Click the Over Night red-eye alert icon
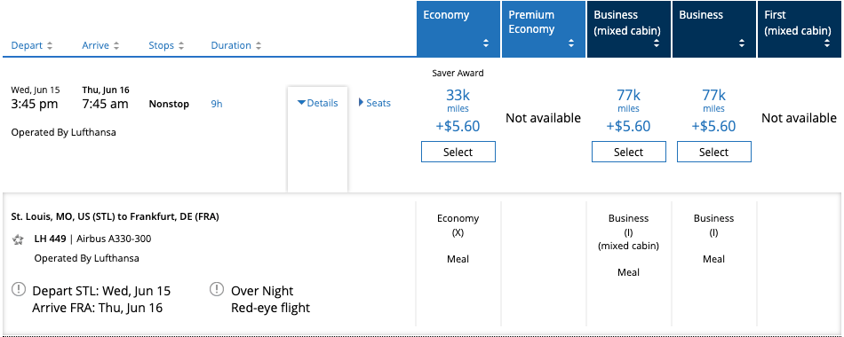Viewport: 844px width, 337px height. [x=217, y=290]
